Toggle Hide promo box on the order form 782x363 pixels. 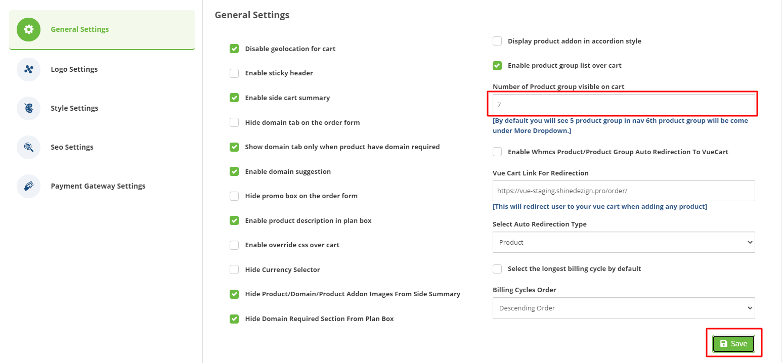point(234,196)
